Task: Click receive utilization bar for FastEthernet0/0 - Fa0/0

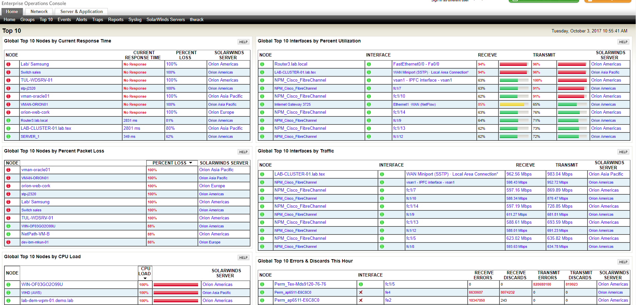Action: point(514,64)
